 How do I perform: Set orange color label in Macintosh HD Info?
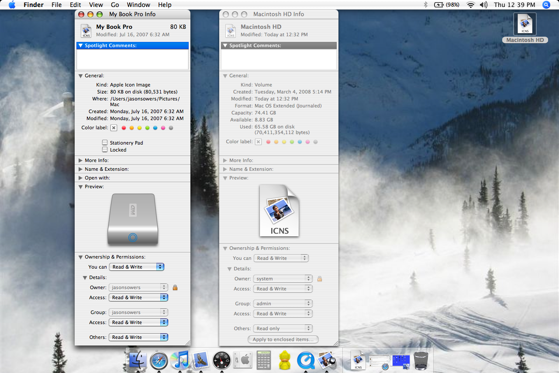[276, 142]
